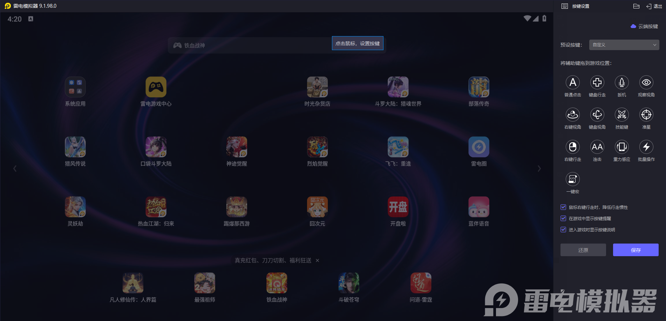Open the 猎风传说 game icon
This screenshot has width=666, height=321.
tap(75, 147)
